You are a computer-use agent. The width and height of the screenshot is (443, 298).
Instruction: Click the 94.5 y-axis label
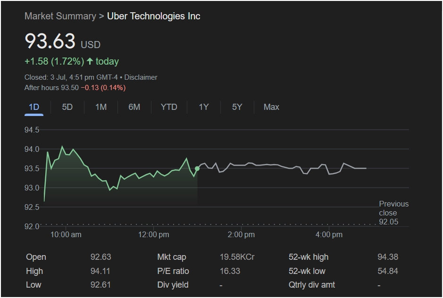click(x=32, y=130)
